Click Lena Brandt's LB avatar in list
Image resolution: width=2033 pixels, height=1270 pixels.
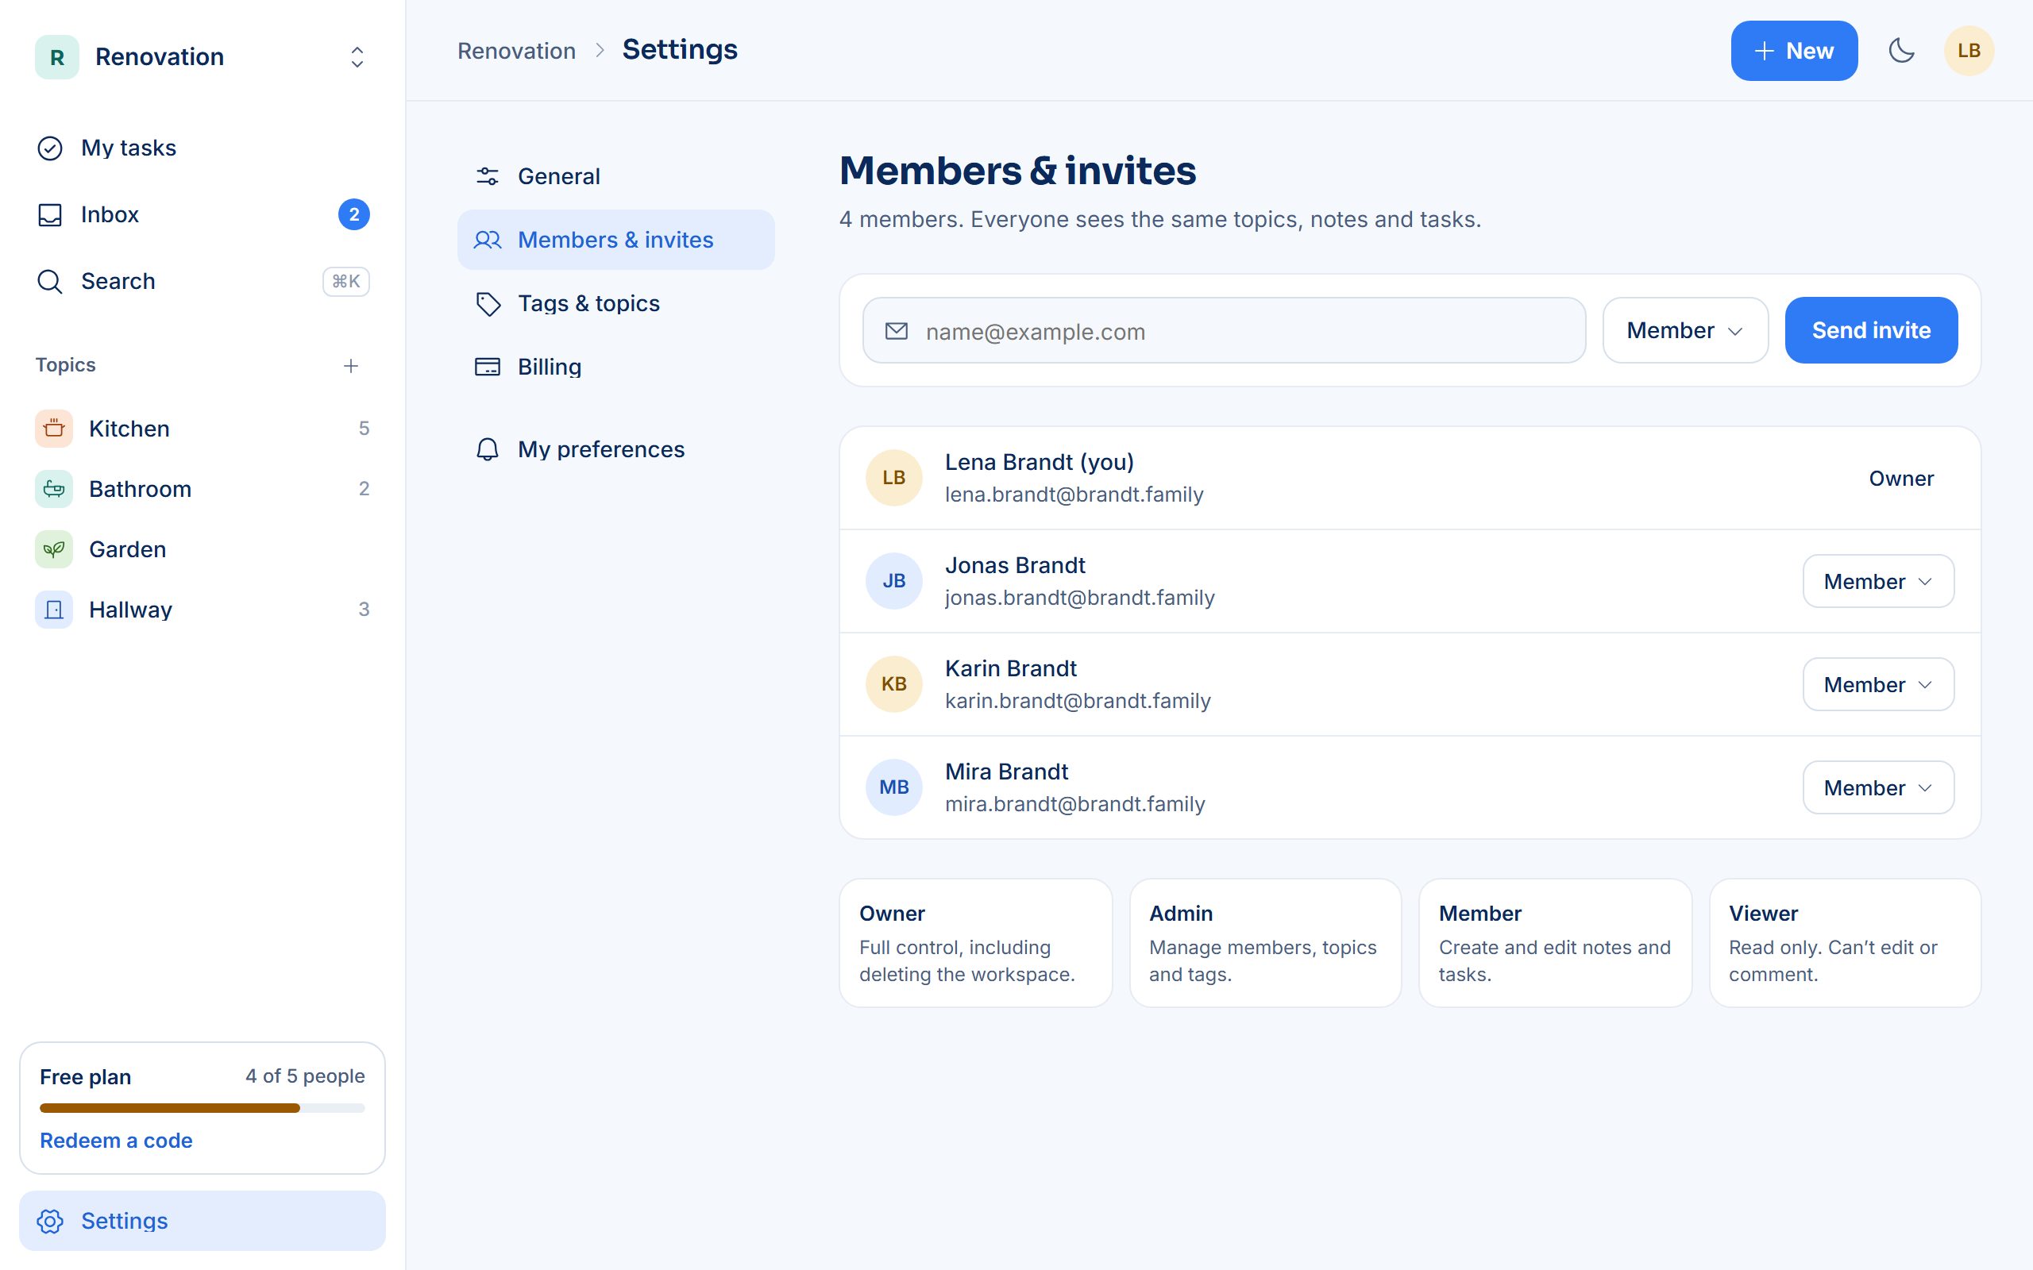[894, 478]
